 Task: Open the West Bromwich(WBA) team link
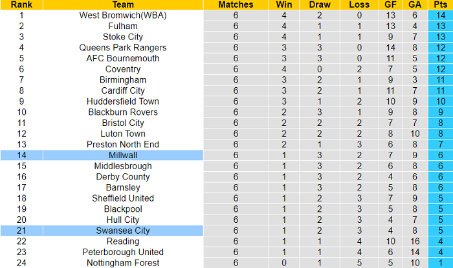click(x=122, y=15)
